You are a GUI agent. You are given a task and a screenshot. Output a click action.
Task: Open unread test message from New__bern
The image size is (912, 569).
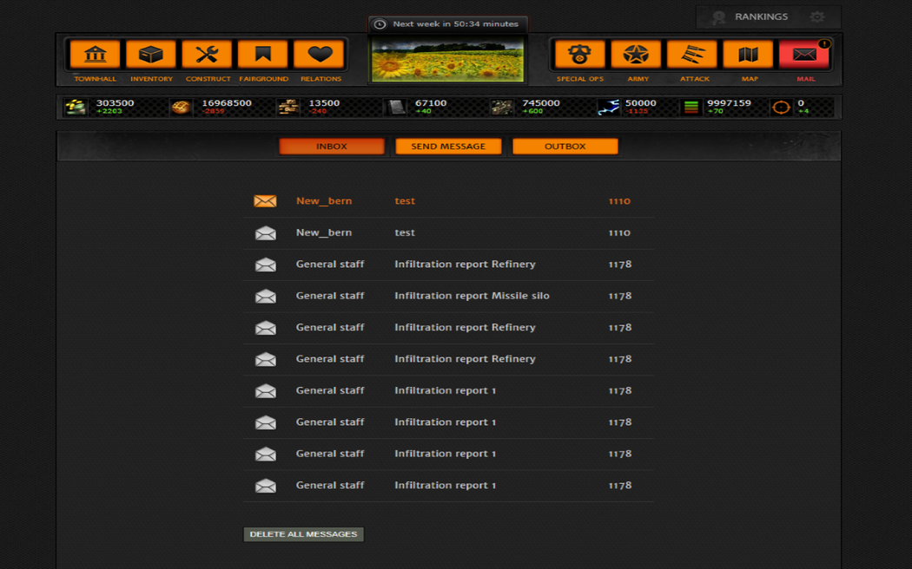click(405, 201)
